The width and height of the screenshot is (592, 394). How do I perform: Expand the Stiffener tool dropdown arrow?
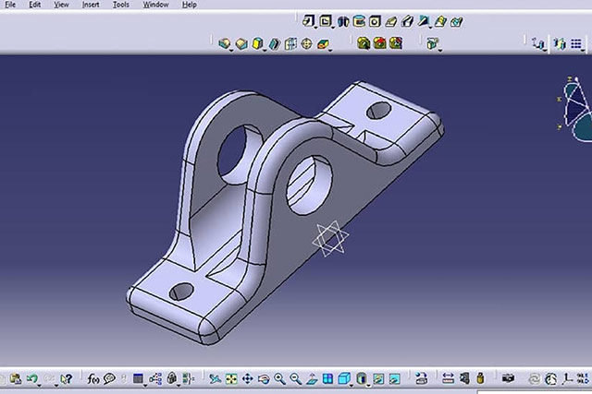click(430, 28)
